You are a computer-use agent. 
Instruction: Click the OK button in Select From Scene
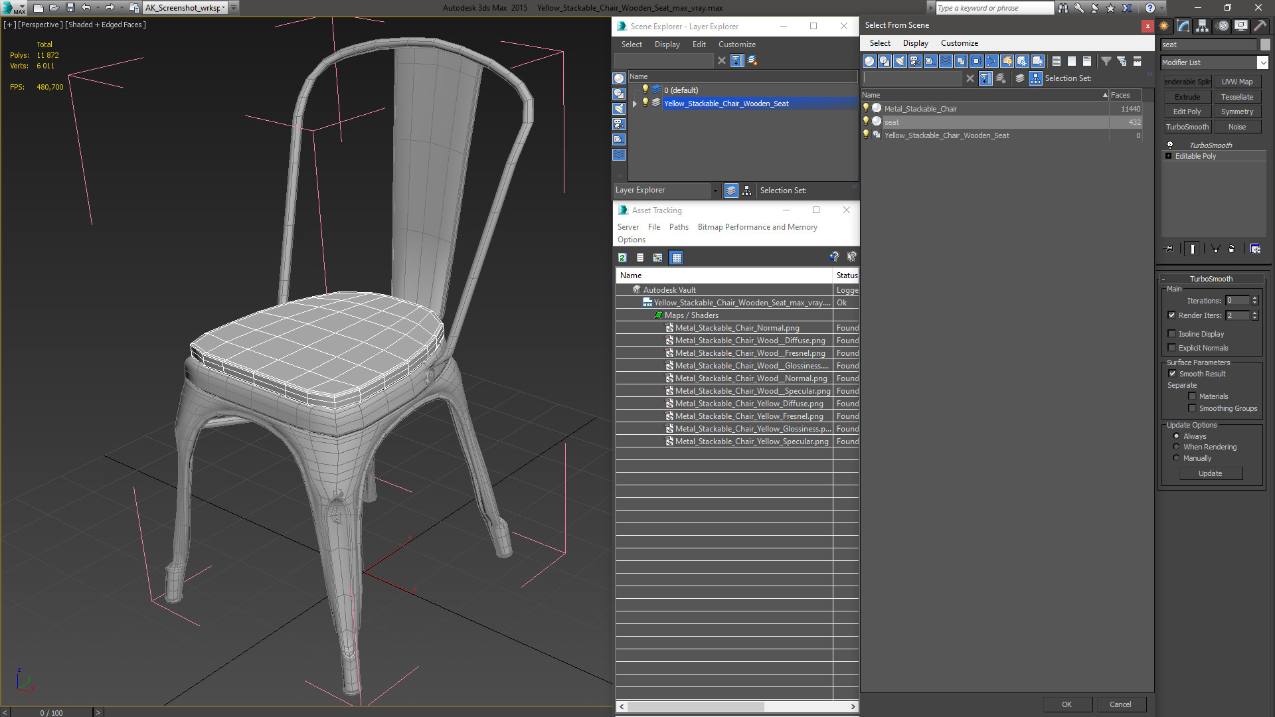click(1066, 704)
